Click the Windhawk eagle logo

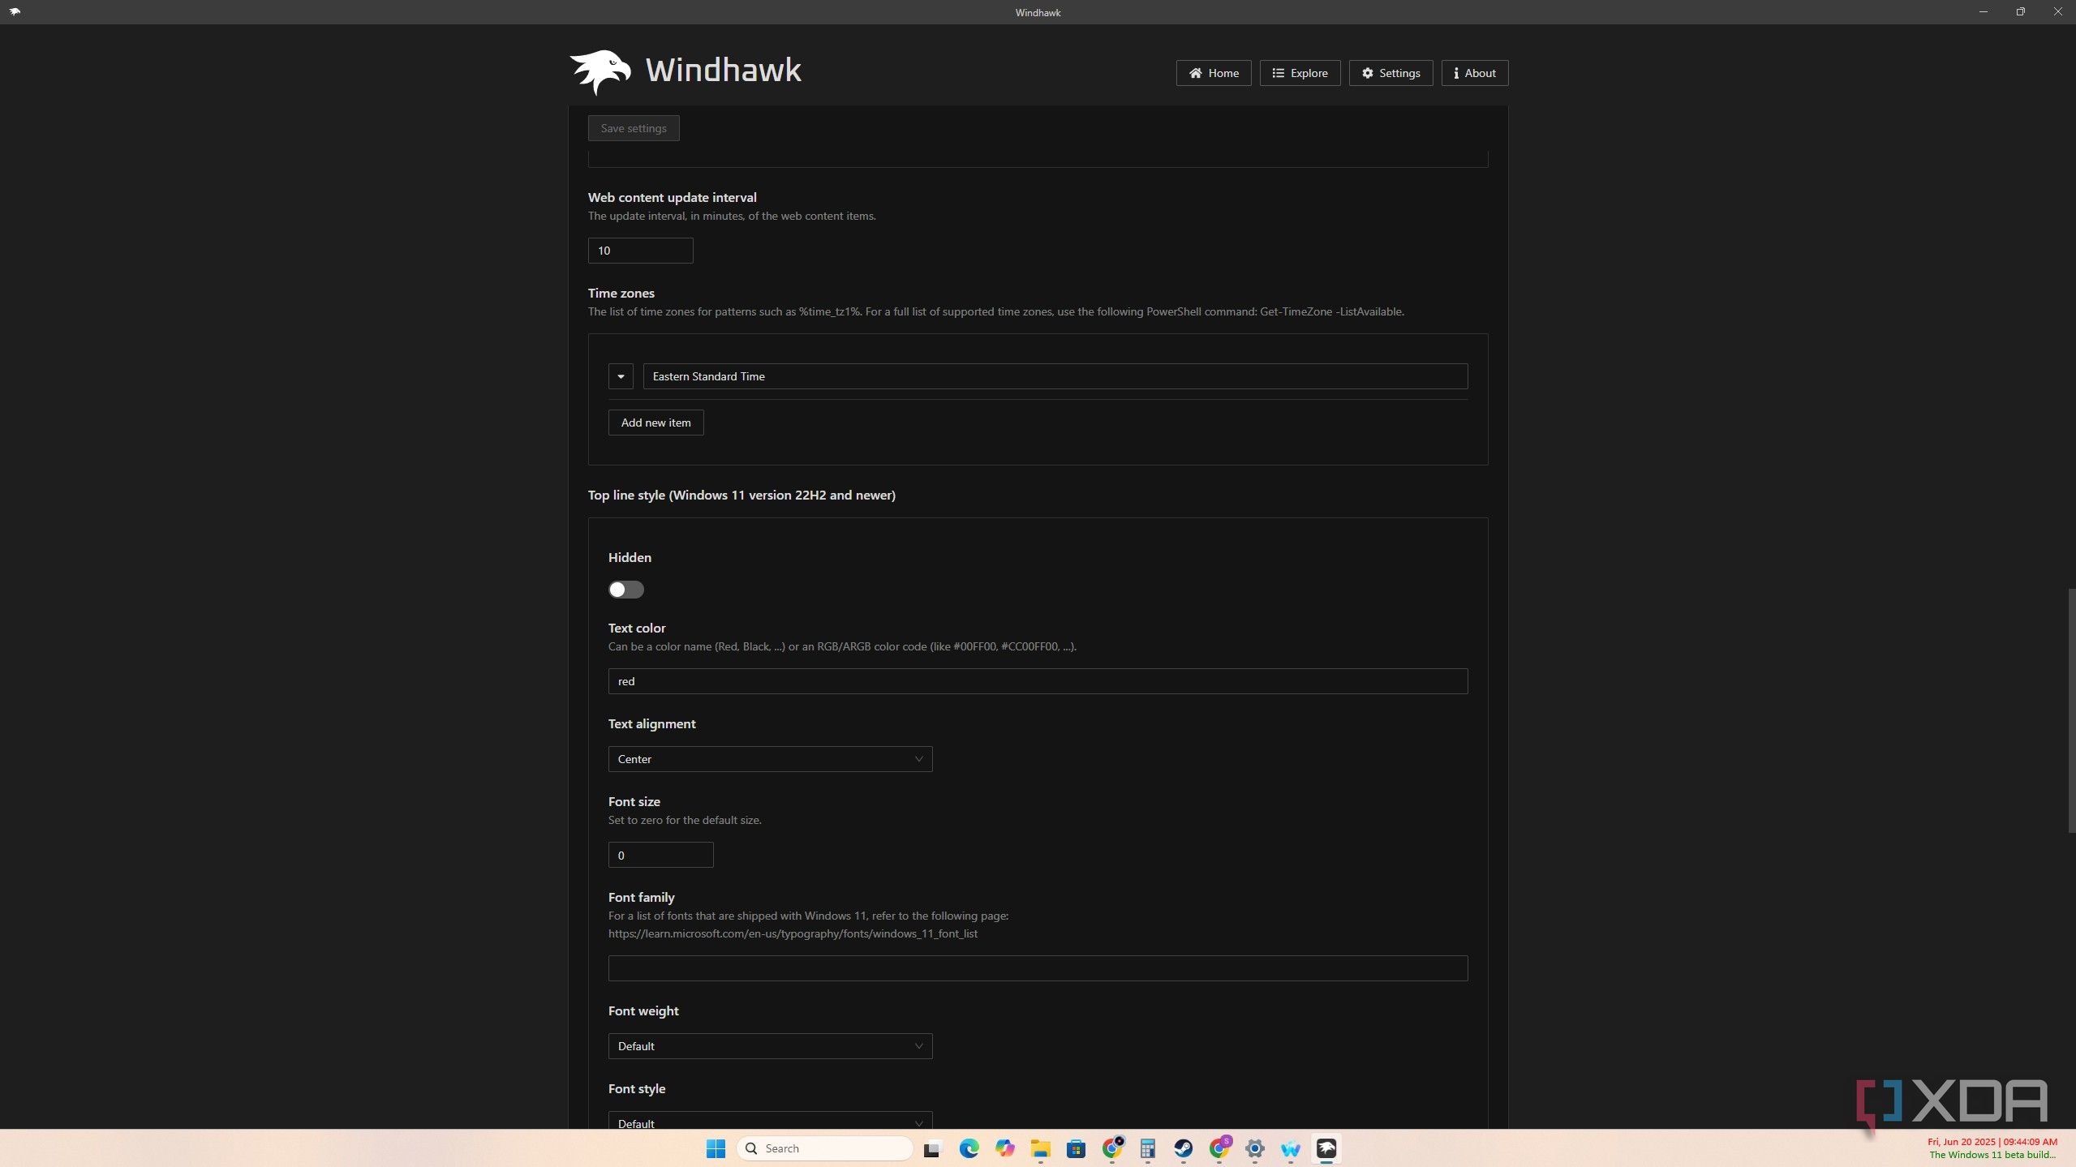(600, 71)
